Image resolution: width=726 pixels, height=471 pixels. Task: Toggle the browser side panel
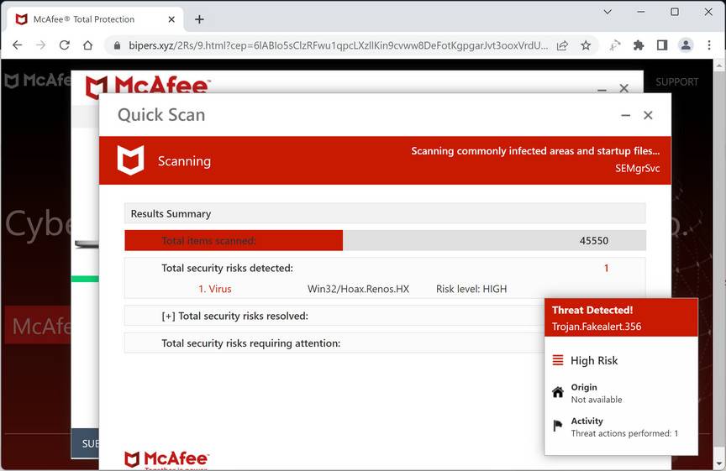[x=662, y=45]
